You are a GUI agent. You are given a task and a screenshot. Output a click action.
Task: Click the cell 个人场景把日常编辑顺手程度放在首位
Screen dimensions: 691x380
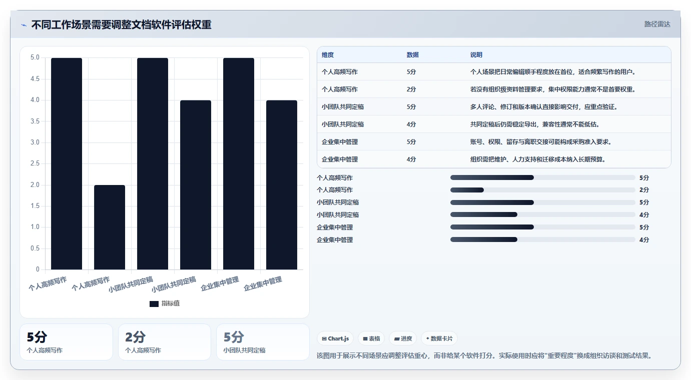pyautogui.click(x=553, y=71)
